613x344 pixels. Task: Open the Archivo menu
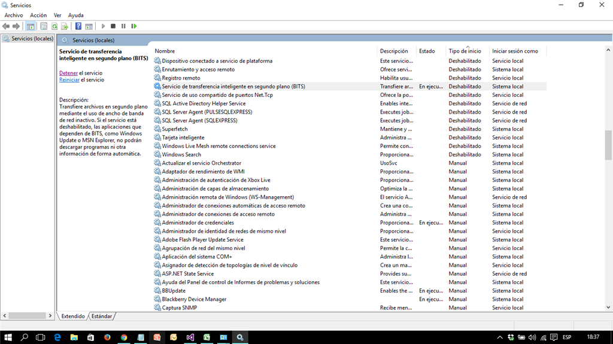click(14, 15)
